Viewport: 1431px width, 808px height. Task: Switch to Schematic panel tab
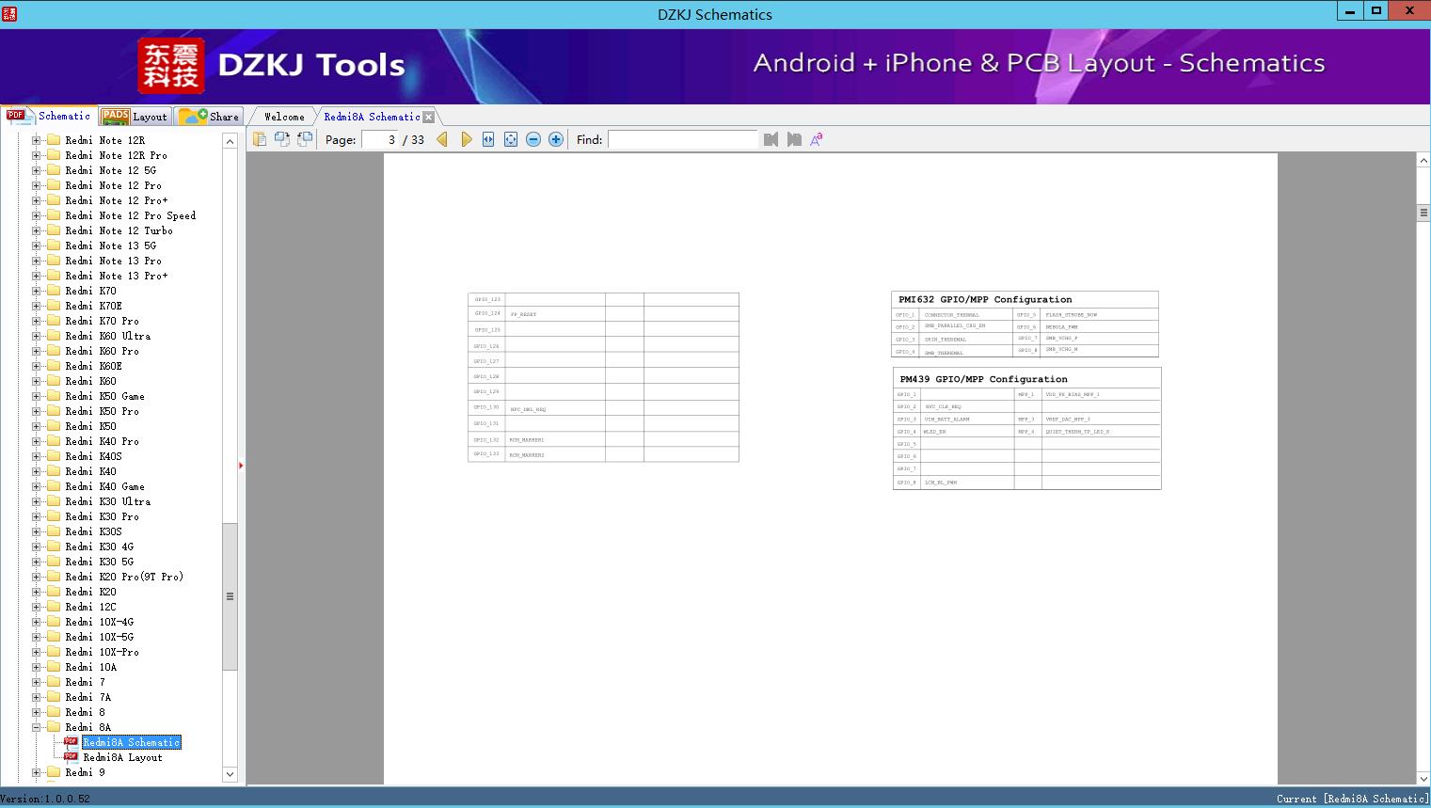point(49,116)
